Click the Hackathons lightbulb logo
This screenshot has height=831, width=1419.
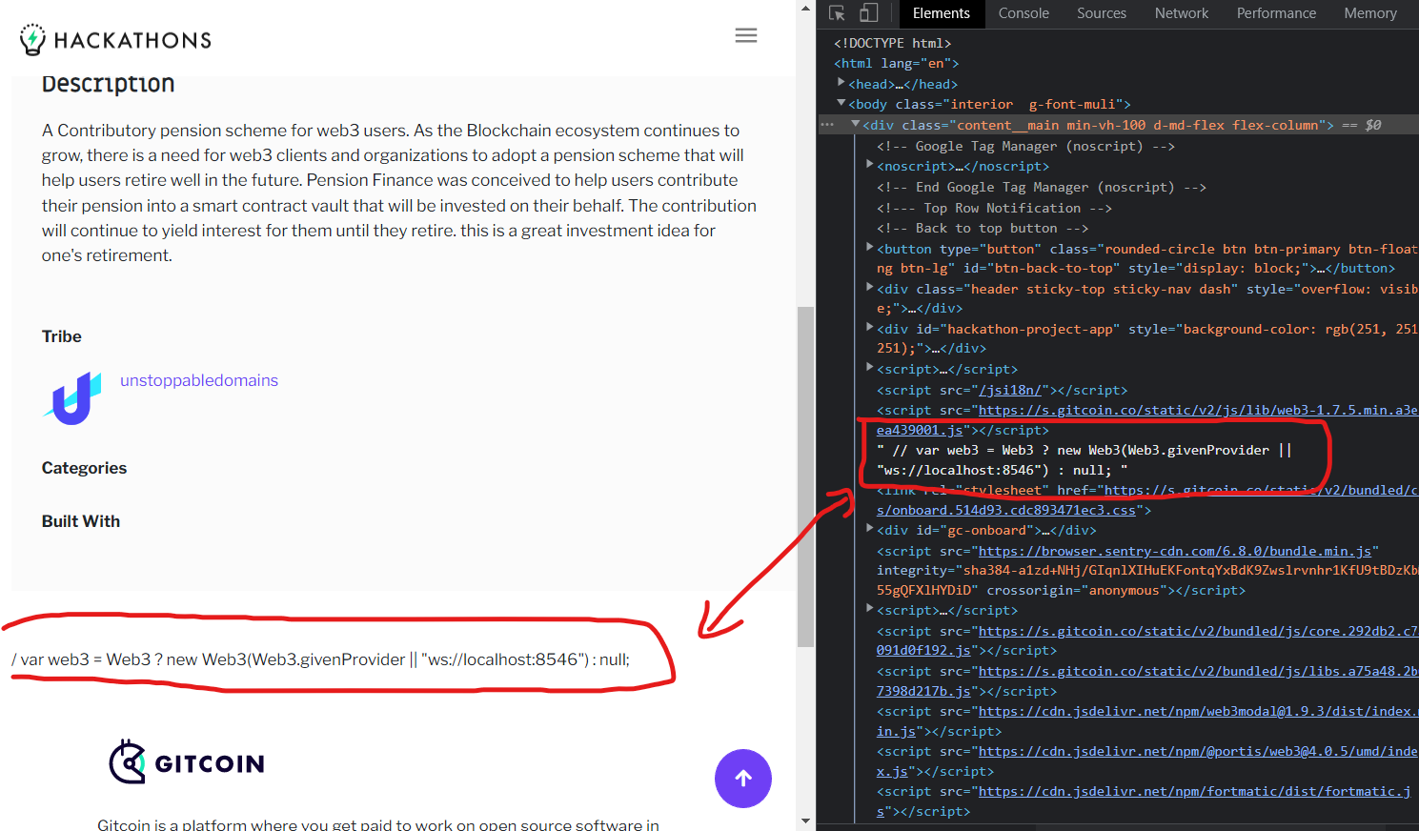point(32,39)
